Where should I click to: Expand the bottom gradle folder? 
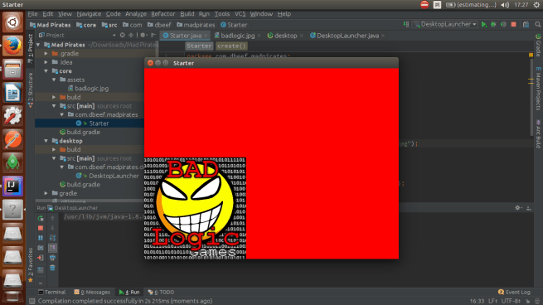click(46, 193)
